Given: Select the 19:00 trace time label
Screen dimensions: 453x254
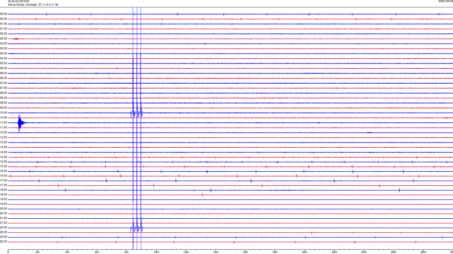Looking at the screenshot, I should pos(3,199).
